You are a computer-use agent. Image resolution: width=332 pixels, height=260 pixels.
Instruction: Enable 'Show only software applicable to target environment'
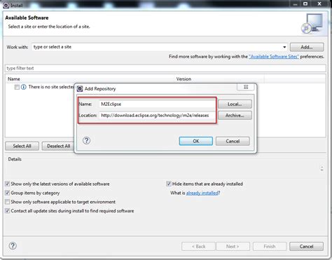7,202
